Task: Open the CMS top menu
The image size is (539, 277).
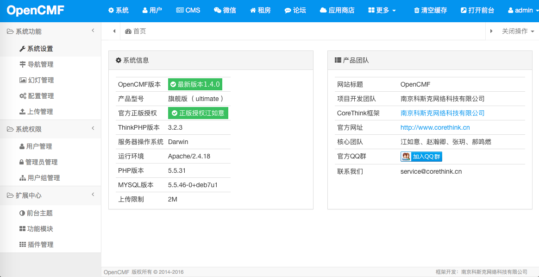Action: [188, 10]
